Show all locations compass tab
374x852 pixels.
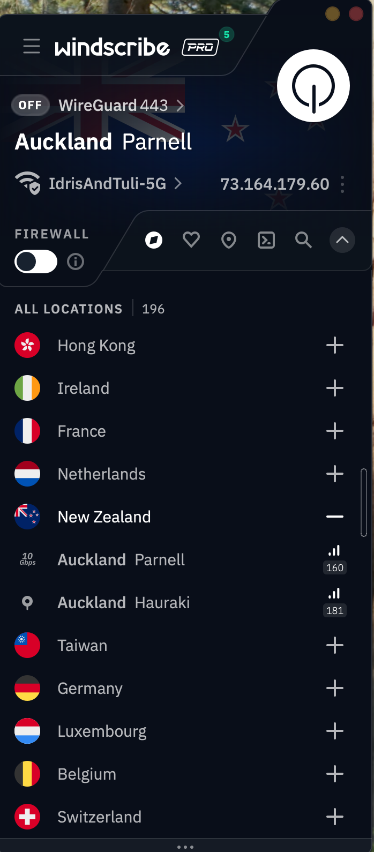click(x=154, y=240)
